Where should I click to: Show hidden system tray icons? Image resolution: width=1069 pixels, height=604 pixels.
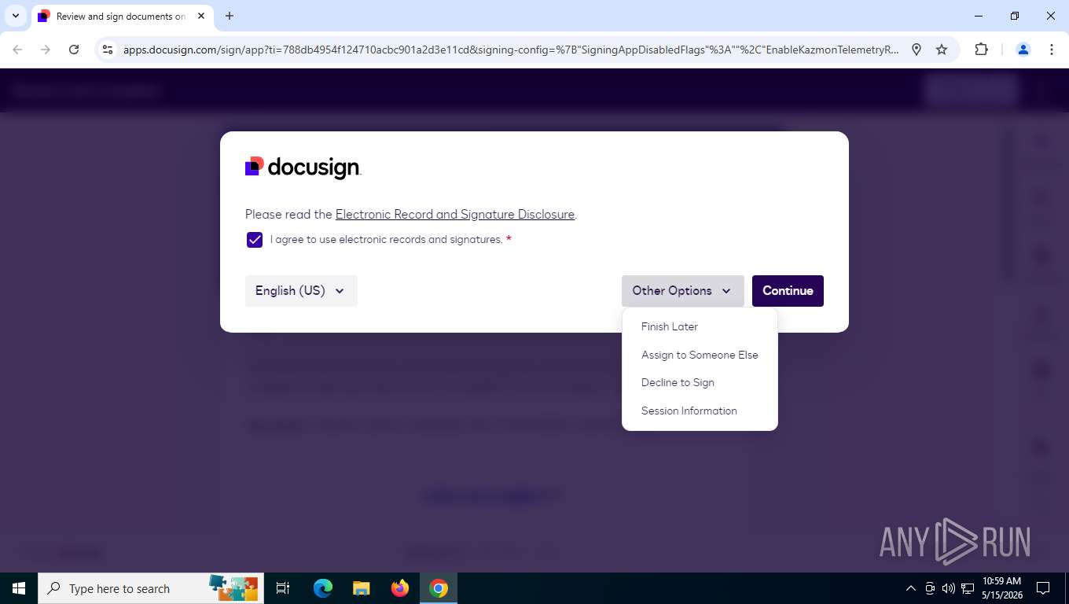pyautogui.click(x=911, y=588)
